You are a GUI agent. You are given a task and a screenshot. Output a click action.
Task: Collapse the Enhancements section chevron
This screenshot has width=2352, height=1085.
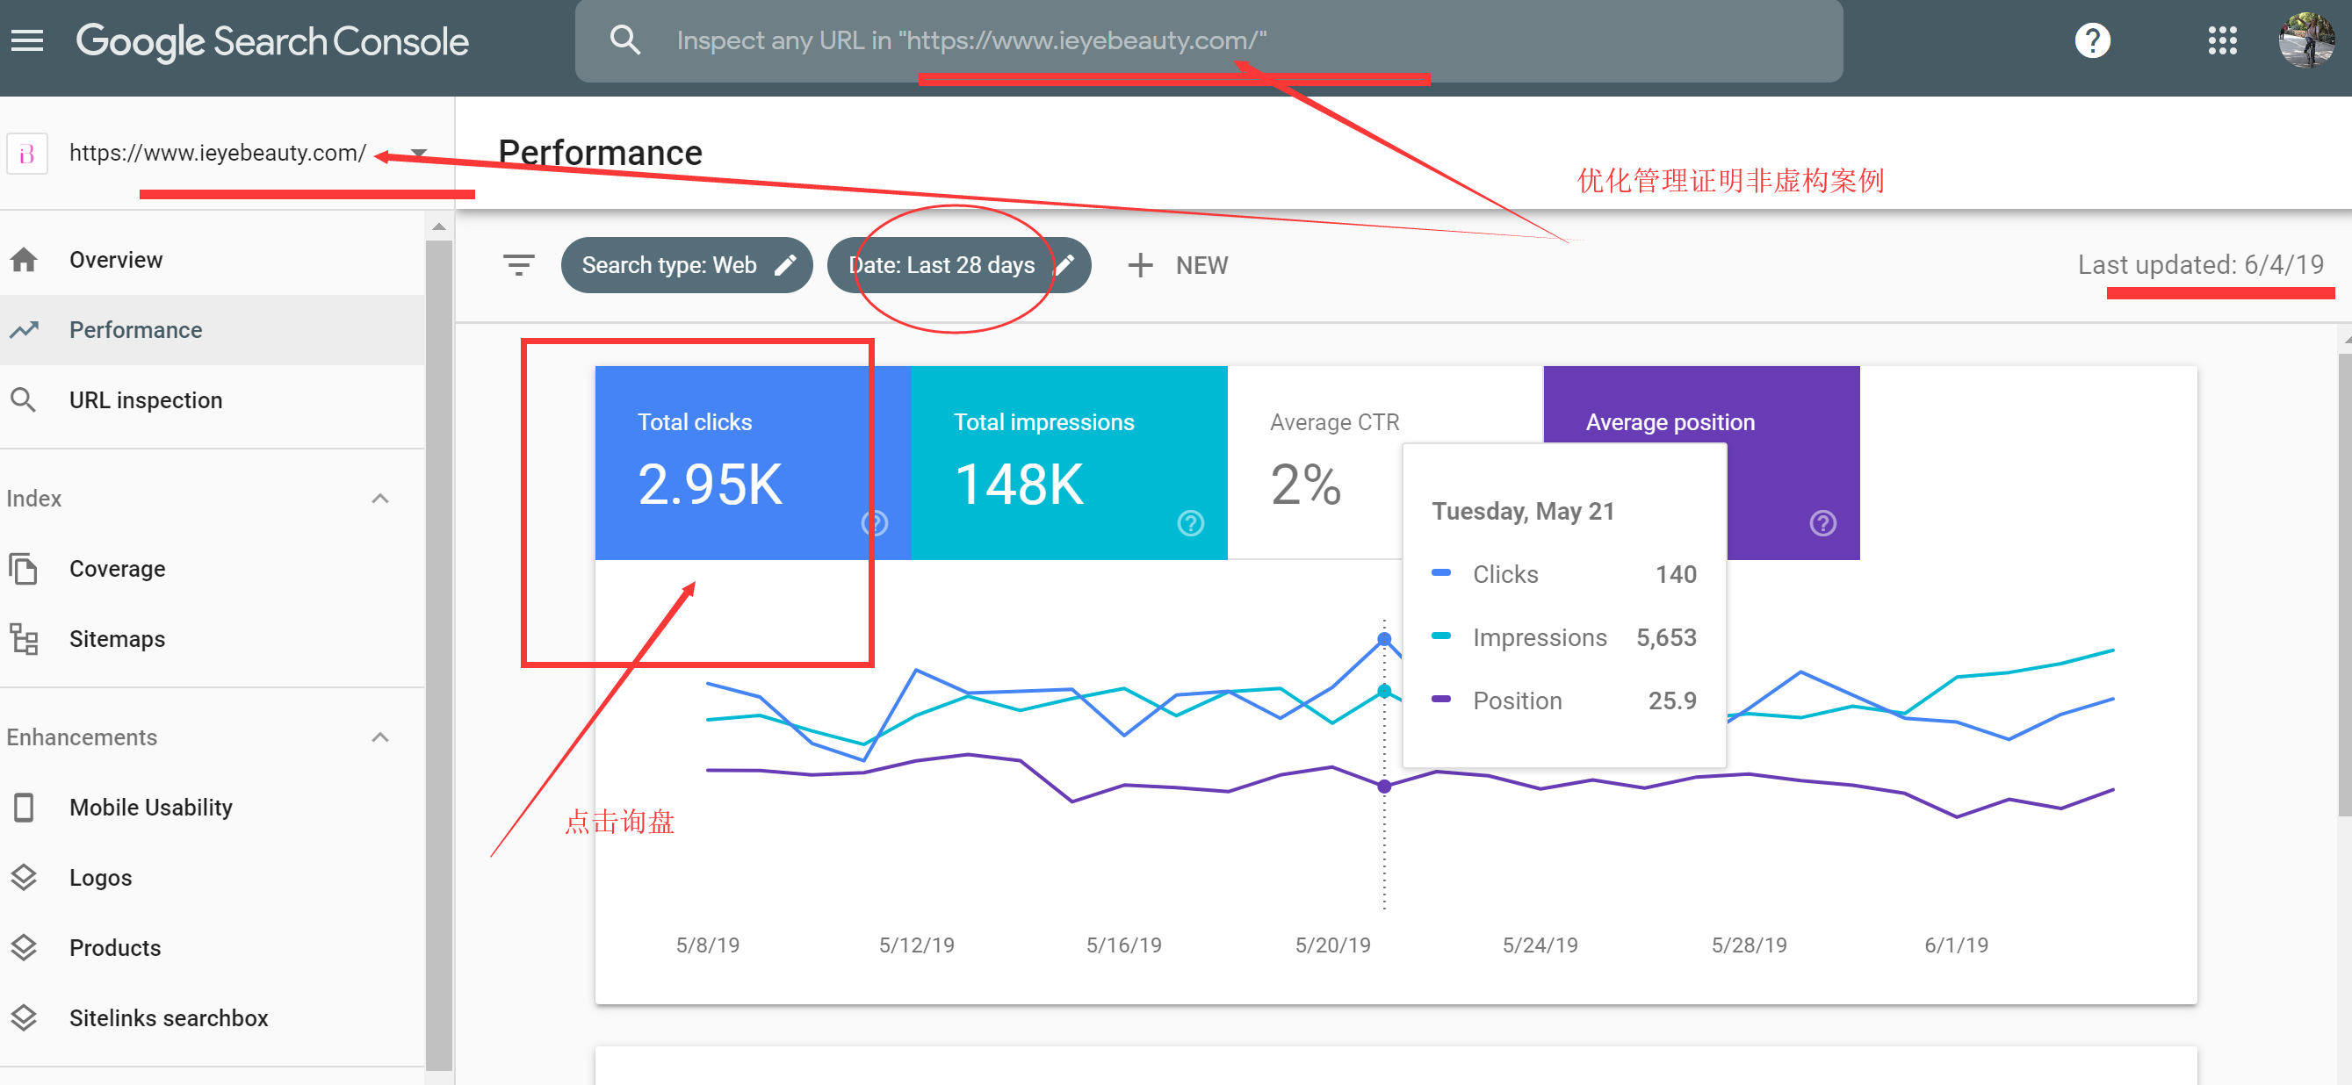381,737
